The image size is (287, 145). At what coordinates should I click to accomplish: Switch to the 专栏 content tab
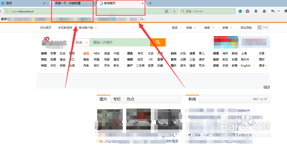(117, 99)
